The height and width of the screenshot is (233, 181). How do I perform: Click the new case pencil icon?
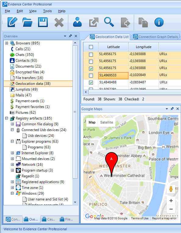(12, 22)
